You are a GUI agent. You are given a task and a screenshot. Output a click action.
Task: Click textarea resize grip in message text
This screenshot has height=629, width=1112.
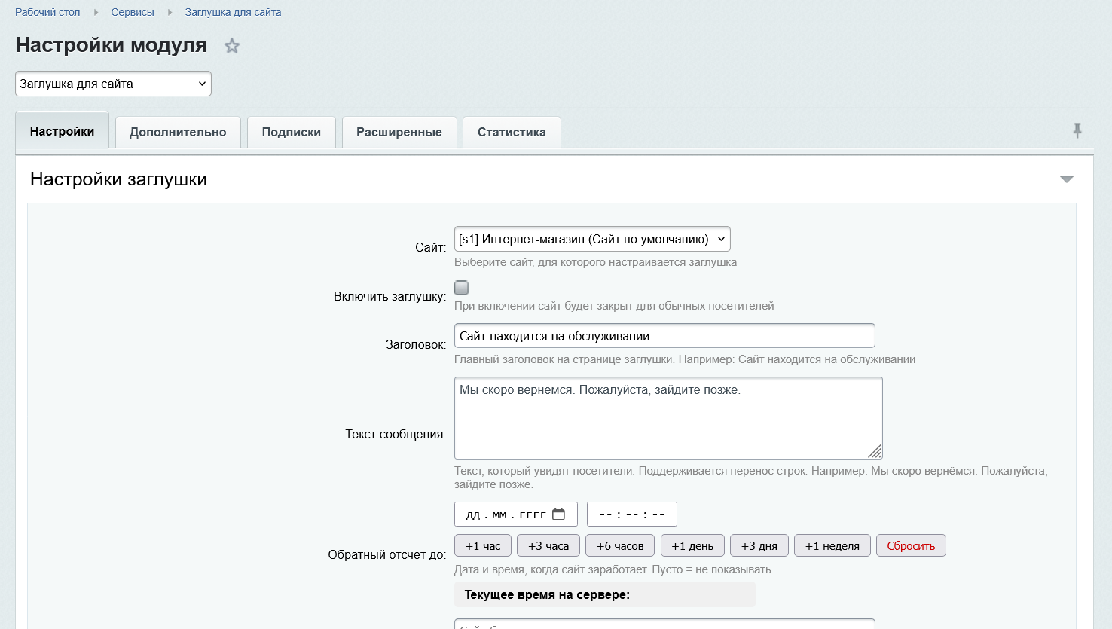coord(874,450)
